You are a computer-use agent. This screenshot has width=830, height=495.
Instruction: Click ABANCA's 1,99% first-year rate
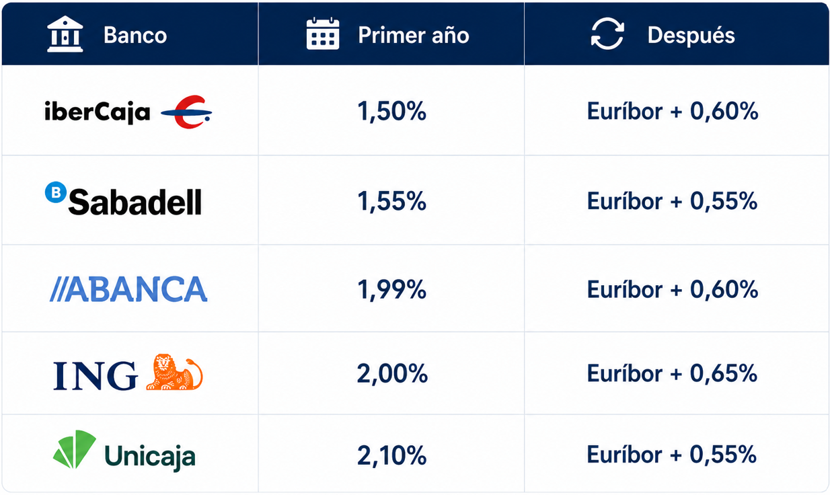tap(392, 289)
